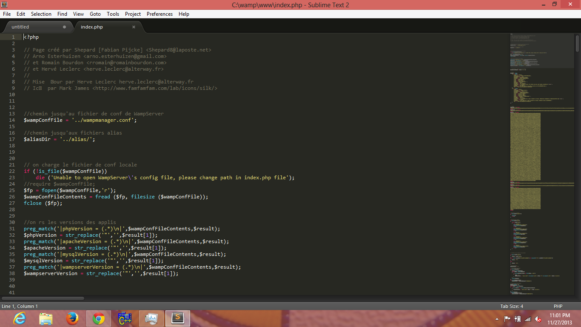Open the Dev-C++ taskbar icon
Image resolution: width=581 pixels, height=327 pixels.
(125, 318)
